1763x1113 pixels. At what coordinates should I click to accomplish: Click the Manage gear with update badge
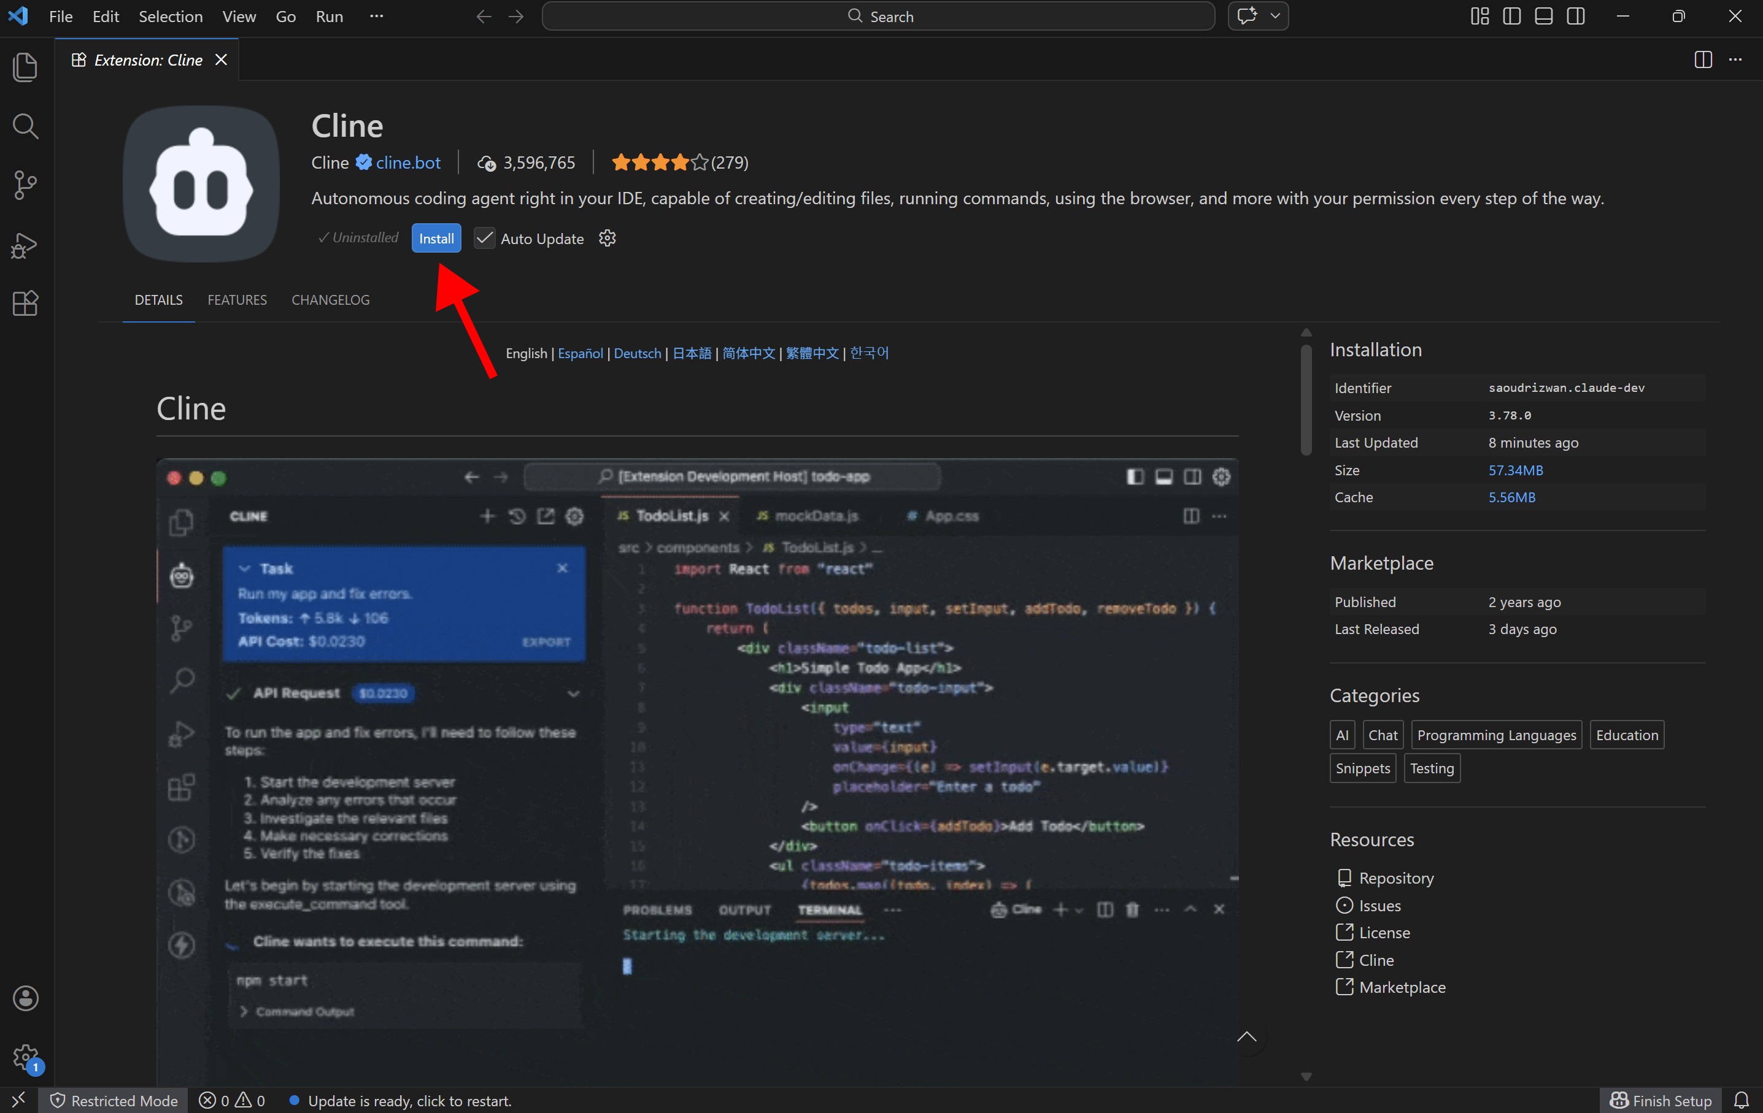pyautogui.click(x=26, y=1057)
